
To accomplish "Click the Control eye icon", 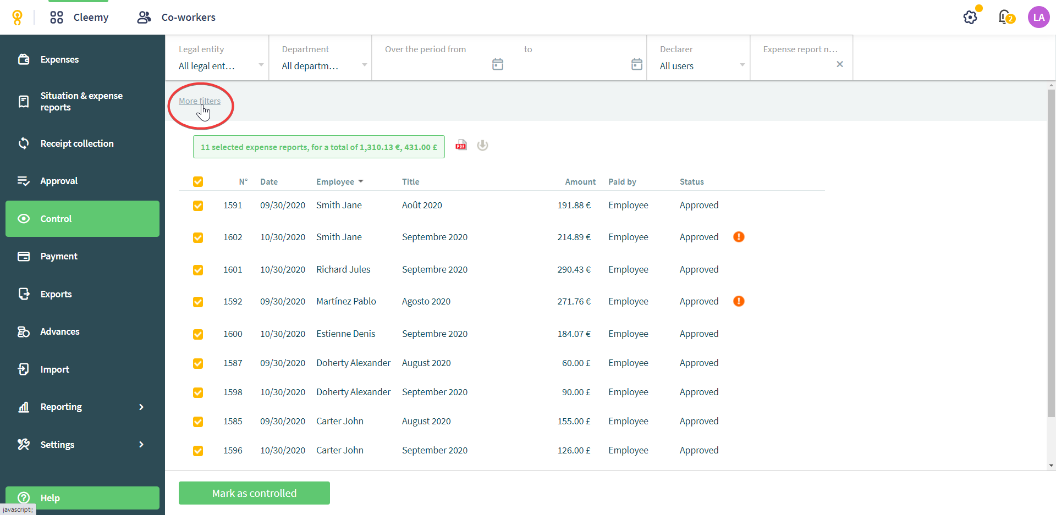I will pos(24,219).
